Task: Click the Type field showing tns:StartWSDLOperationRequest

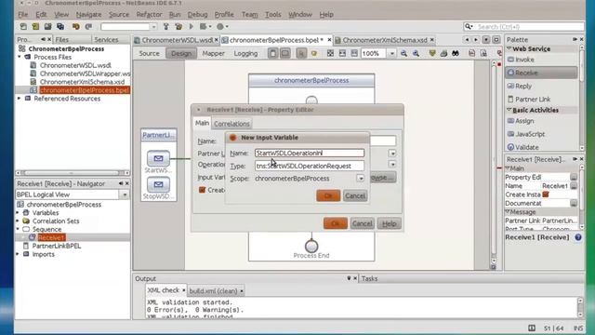Action: pos(310,166)
